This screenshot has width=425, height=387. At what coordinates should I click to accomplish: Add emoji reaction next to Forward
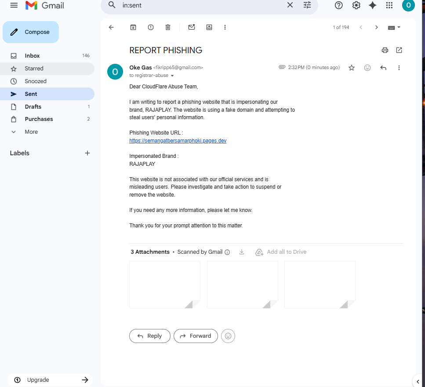[x=228, y=336]
